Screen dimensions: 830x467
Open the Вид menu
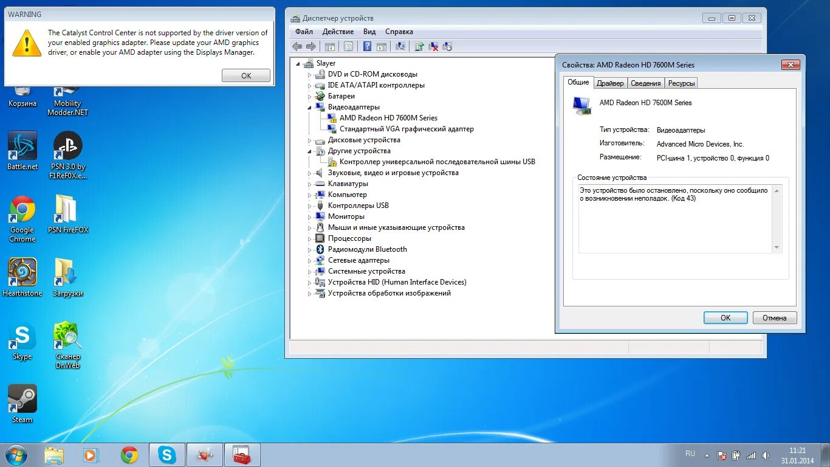(x=369, y=32)
